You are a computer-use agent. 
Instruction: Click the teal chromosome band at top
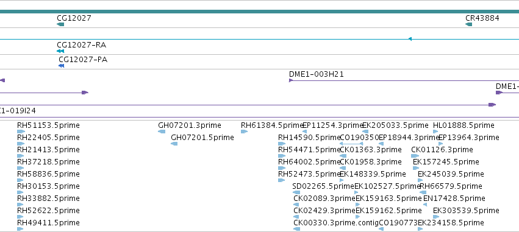(x=260, y=12)
